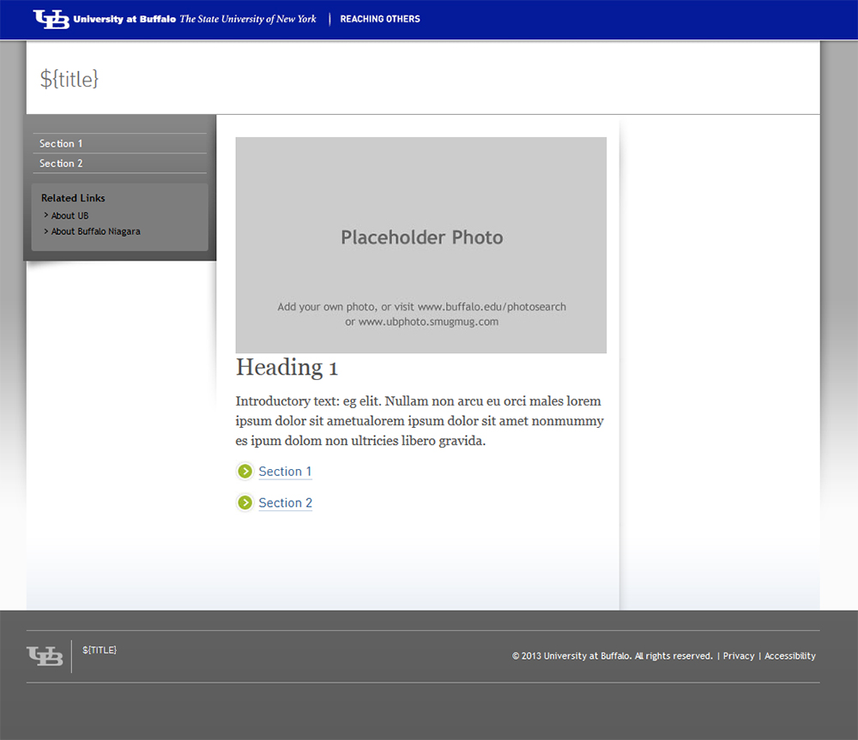Click the small arrow before About Buffalo Niagara

pyautogui.click(x=46, y=231)
